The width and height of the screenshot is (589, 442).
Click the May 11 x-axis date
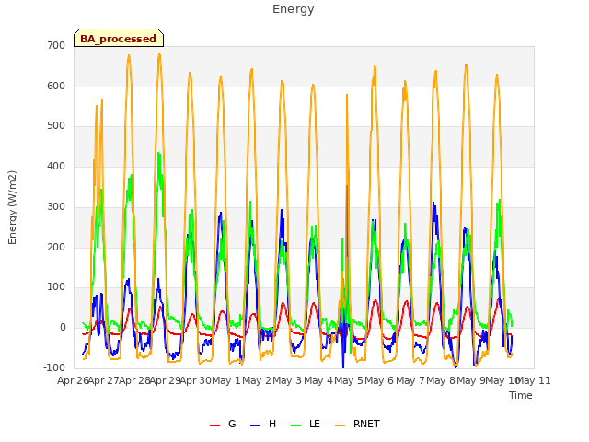(x=534, y=380)
